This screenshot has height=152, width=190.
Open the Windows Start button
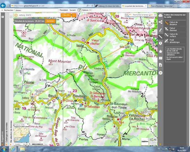[x=3, y=149]
